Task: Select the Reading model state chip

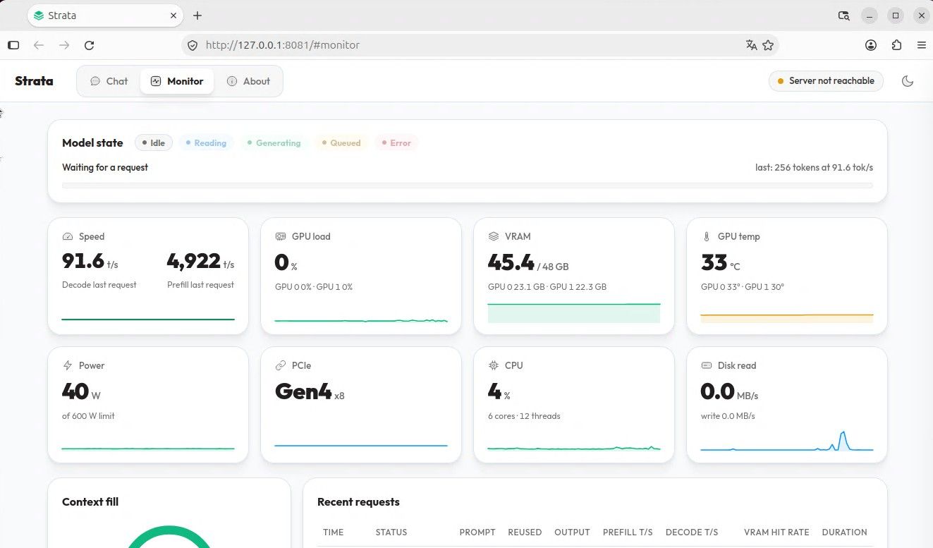Action: click(206, 143)
